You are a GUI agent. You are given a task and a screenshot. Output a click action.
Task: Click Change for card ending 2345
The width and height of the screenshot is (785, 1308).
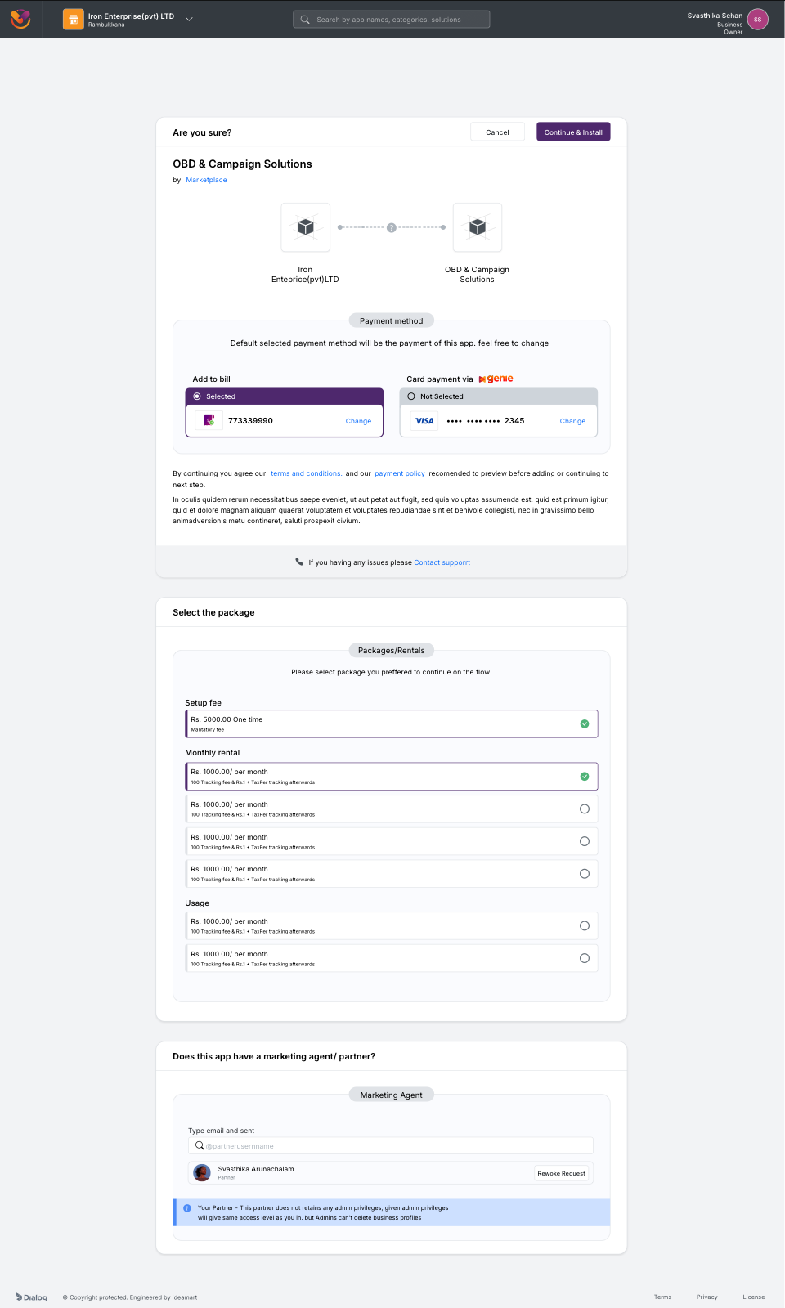click(572, 421)
